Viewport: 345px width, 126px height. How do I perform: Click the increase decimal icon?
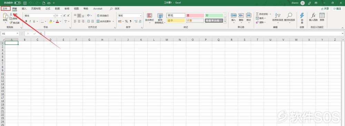(x=136, y=21)
